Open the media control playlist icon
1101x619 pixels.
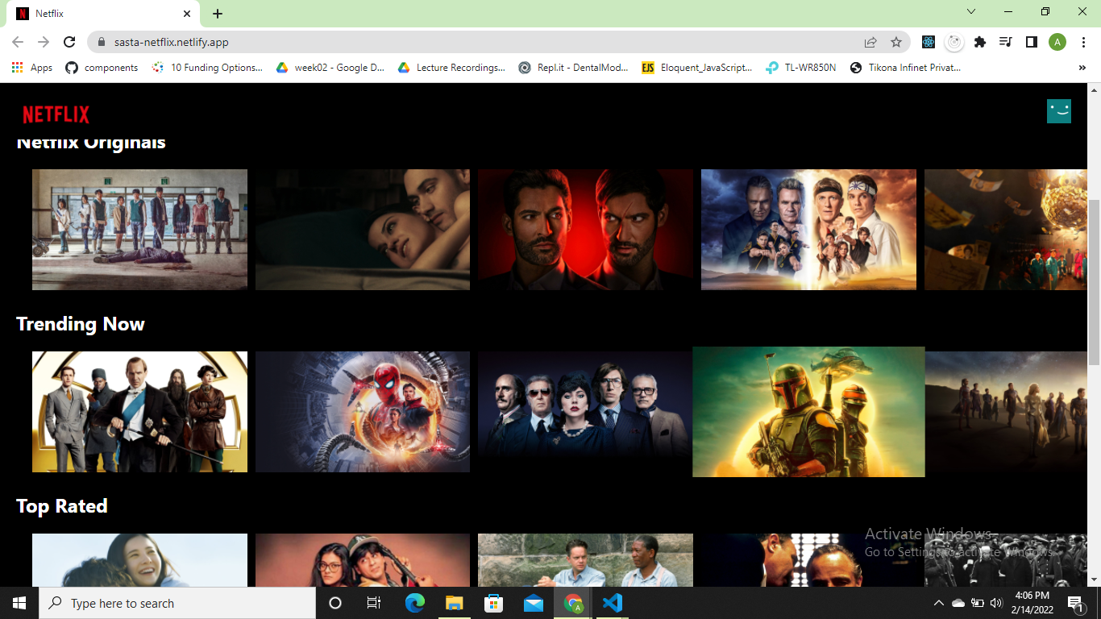point(1005,42)
